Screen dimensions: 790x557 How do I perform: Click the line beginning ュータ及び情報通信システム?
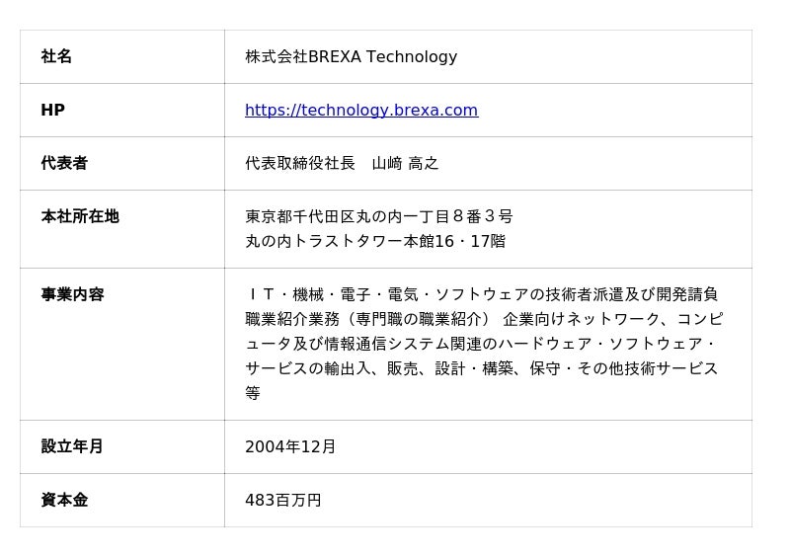pyautogui.click(x=482, y=344)
